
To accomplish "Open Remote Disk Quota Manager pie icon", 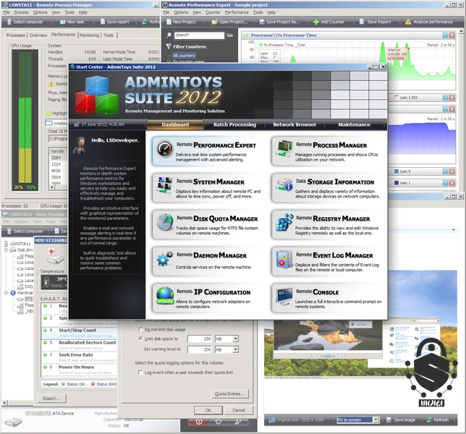I will (165, 222).
